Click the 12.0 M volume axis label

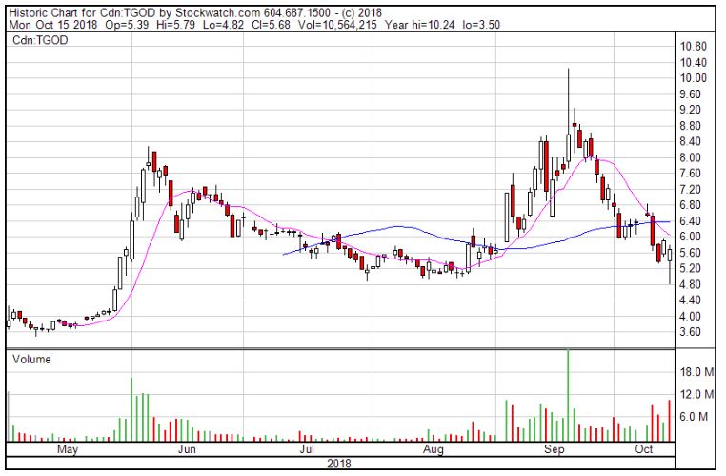pyautogui.click(x=695, y=394)
